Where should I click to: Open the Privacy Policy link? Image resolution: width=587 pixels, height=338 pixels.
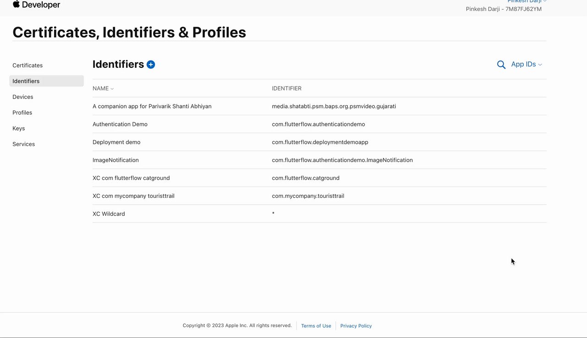tap(356, 326)
